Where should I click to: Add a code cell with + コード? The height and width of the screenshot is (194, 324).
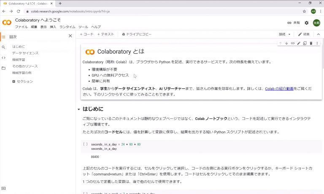pos(86,34)
